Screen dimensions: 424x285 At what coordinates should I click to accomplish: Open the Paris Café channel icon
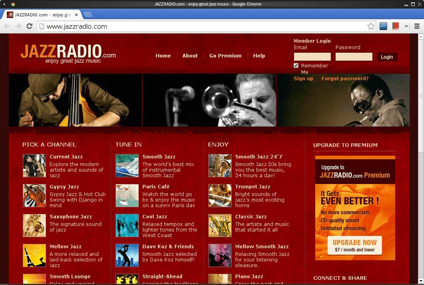[127, 196]
